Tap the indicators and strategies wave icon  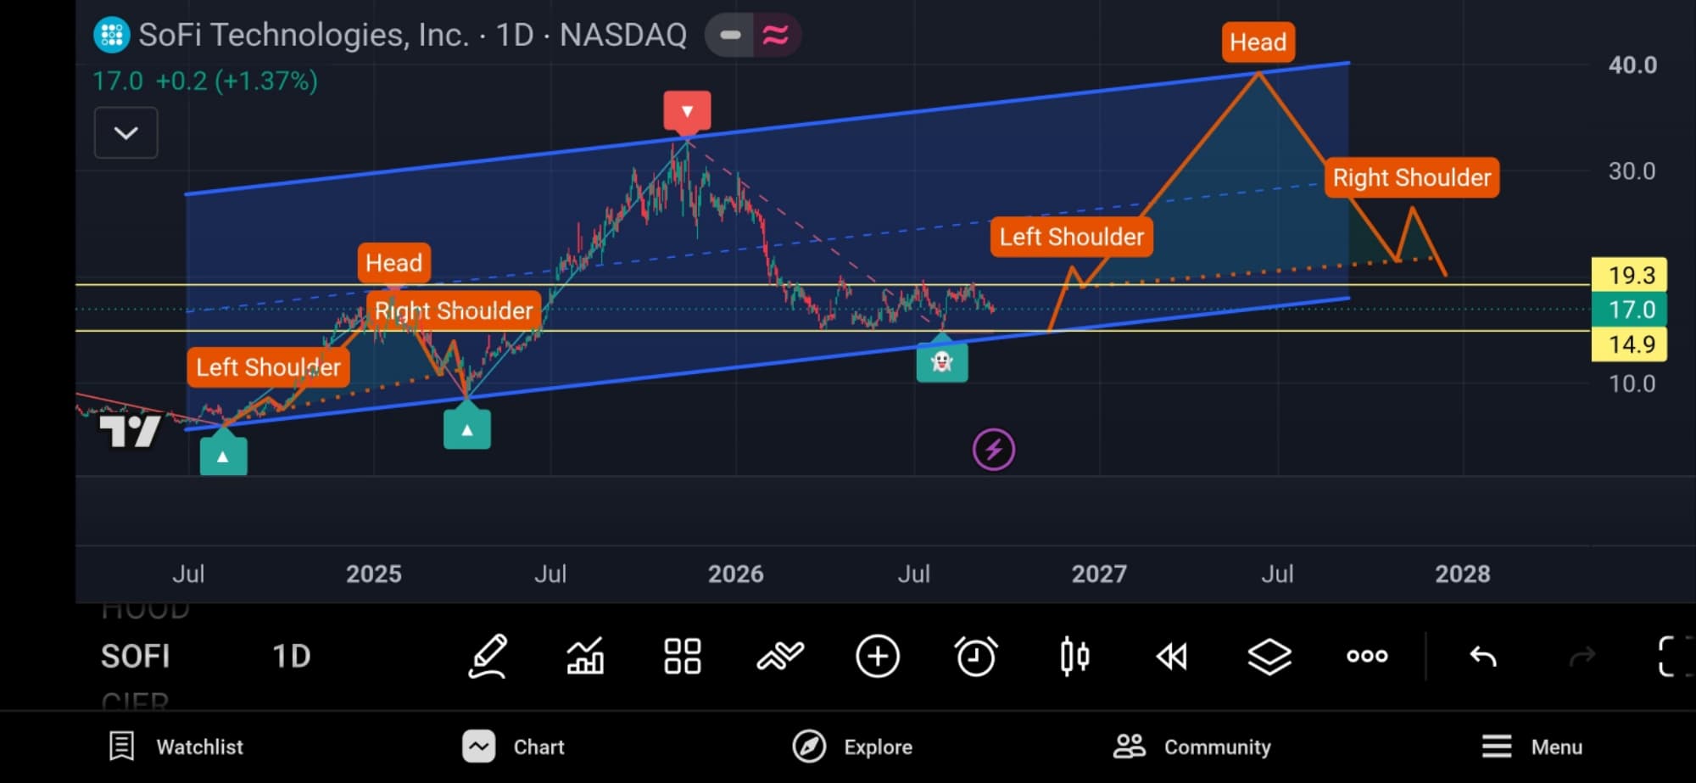780,656
